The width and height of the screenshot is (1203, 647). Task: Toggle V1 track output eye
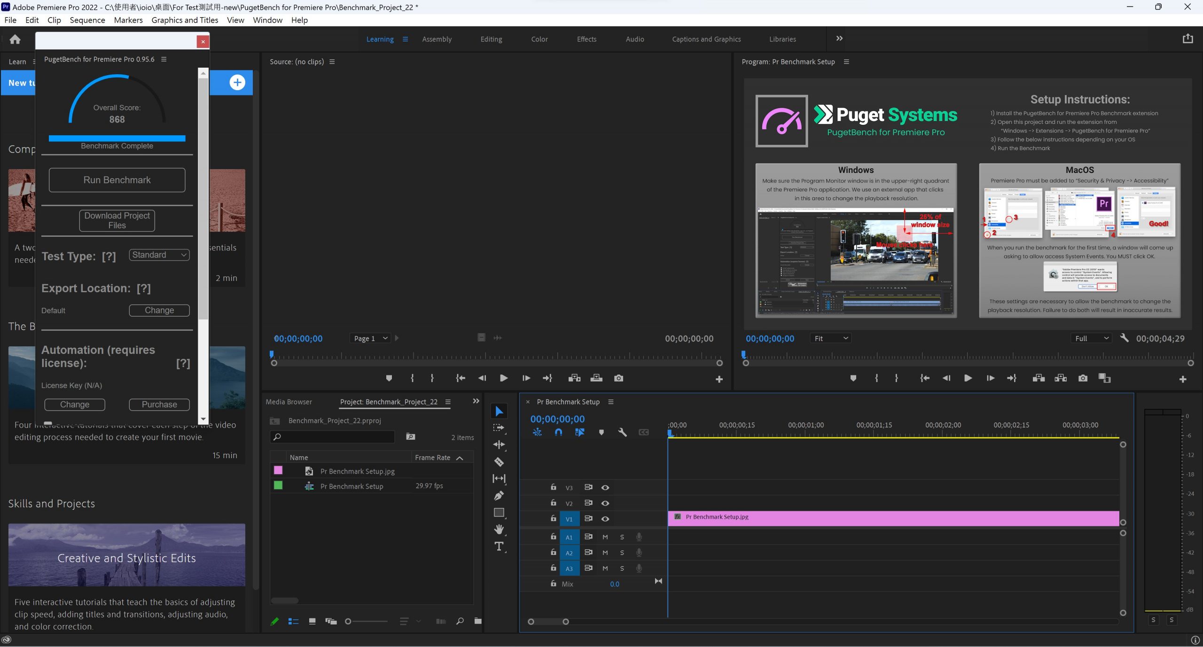[x=605, y=519]
